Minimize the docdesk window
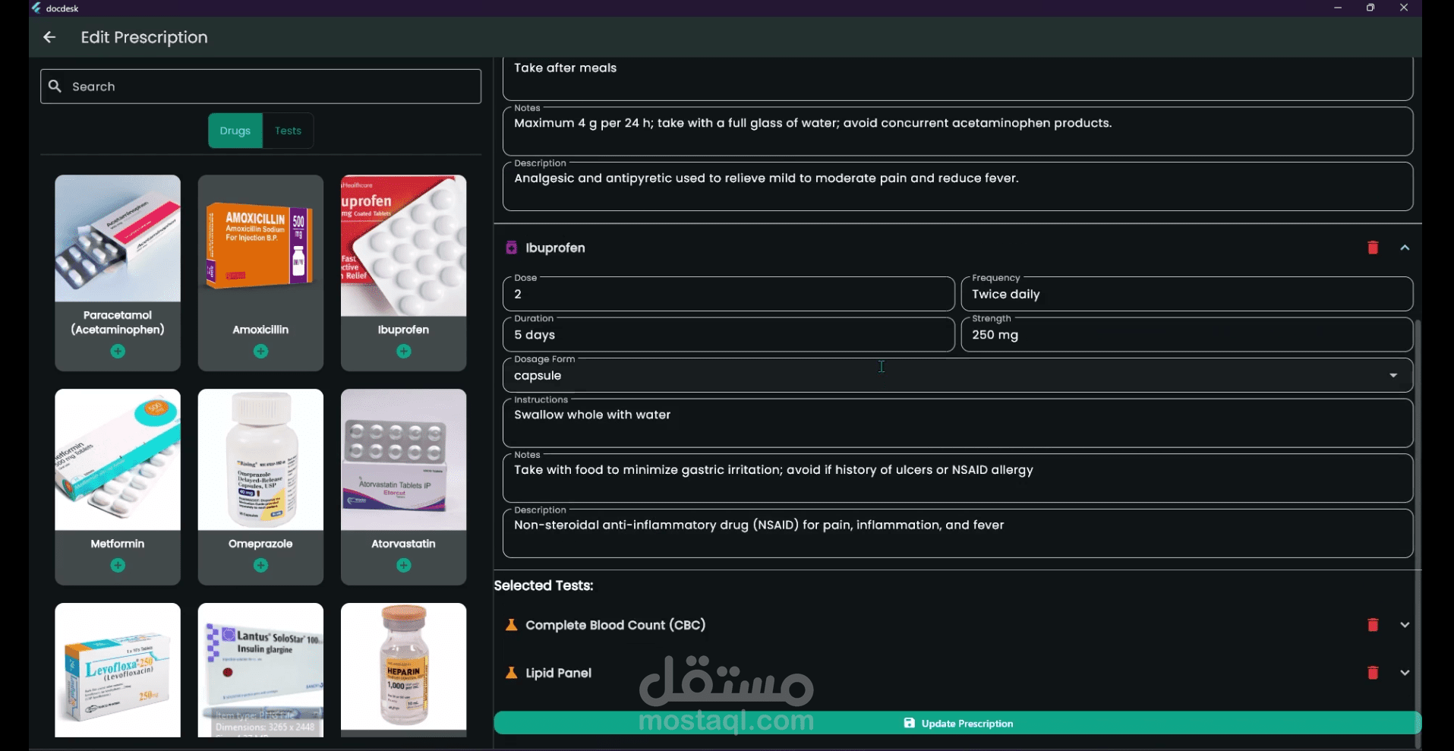1454x751 pixels. (1338, 8)
